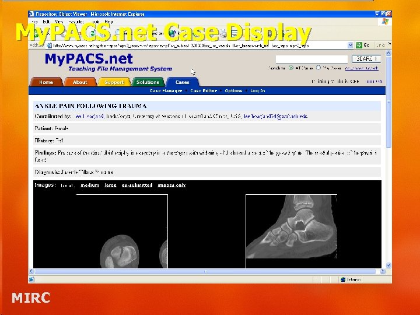Click the Findings paragraph text
The height and width of the screenshot is (315, 420).
point(206,156)
